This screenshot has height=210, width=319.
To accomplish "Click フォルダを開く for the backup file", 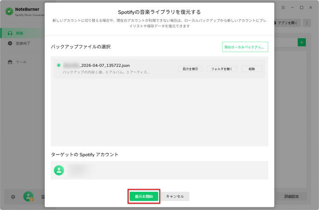I will (x=222, y=69).
